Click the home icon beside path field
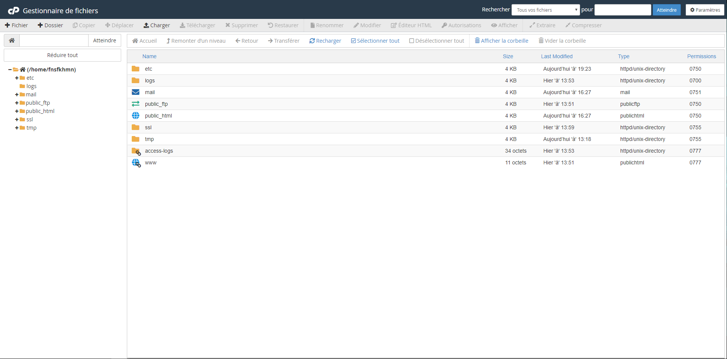 point(12,40)
